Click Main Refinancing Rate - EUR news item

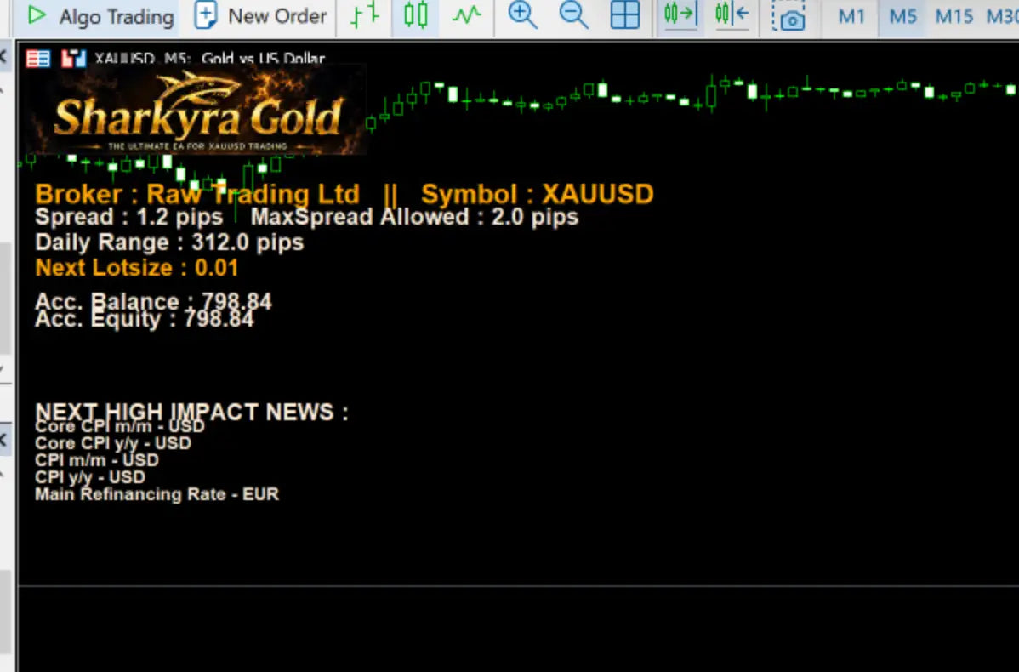[x=157, y=494]
